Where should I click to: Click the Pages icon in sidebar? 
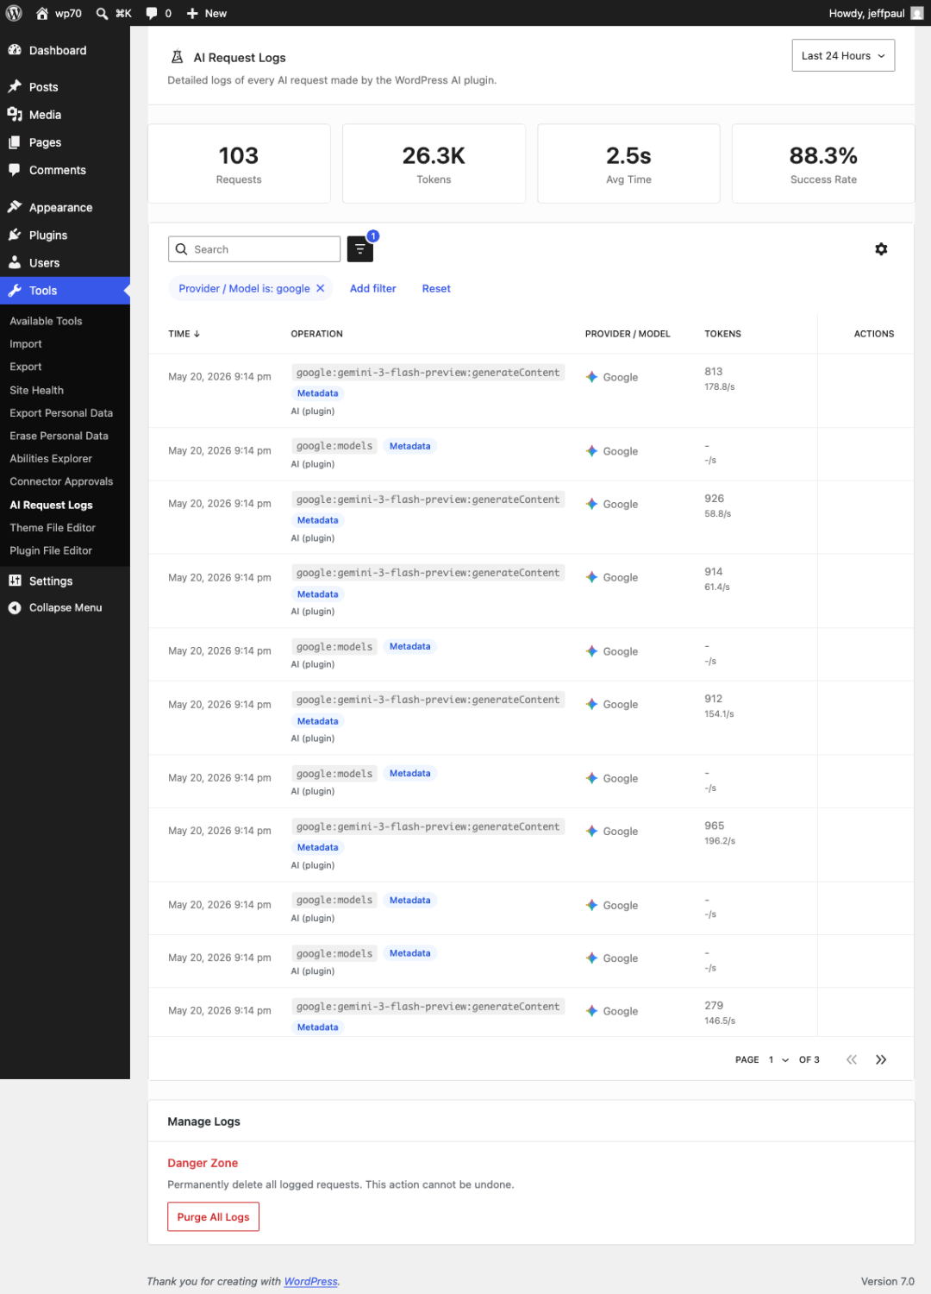pyautogui.click(x=15, y=142)
